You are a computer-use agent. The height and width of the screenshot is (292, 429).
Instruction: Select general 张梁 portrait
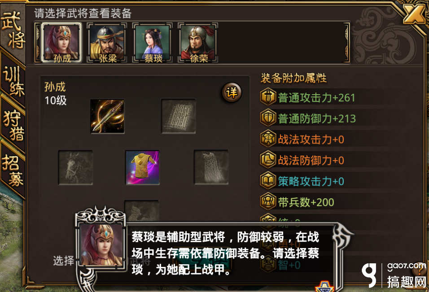coord(107,43)
